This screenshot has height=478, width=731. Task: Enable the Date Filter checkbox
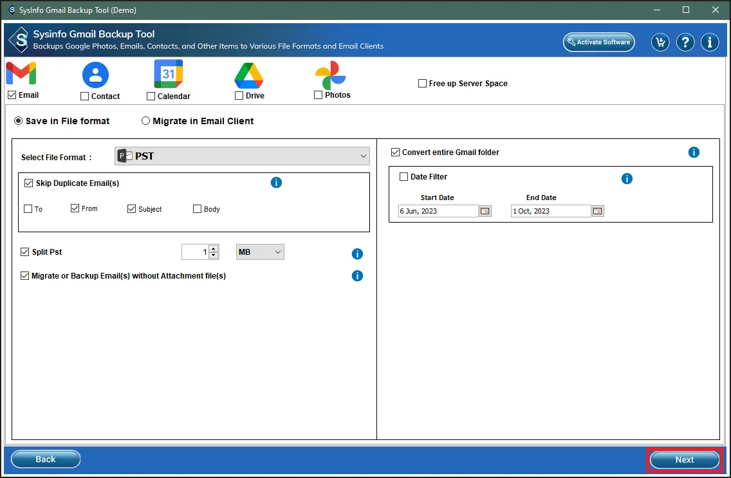click(x=404, y=177)
